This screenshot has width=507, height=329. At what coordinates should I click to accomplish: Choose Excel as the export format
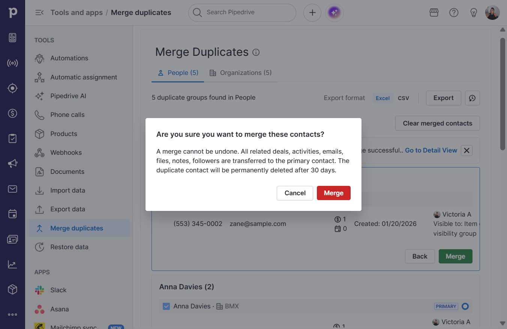tap(383, 98)
